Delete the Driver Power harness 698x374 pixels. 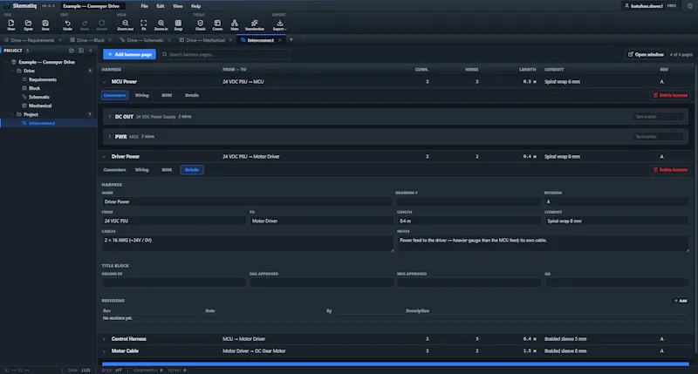pyautogui.click(x=670, y=170)
